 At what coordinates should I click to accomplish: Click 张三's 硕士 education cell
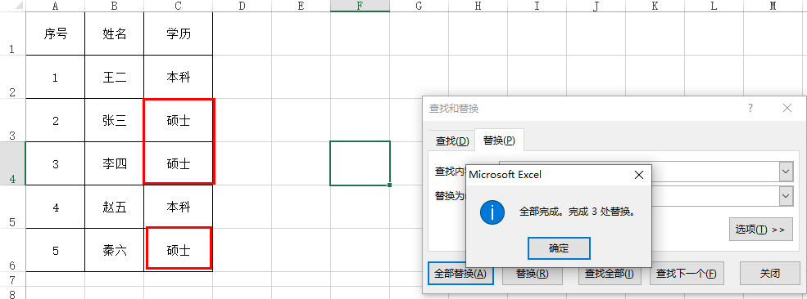(x=178, y=121)
